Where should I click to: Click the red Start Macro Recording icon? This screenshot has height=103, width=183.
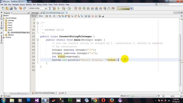point(93,16)
